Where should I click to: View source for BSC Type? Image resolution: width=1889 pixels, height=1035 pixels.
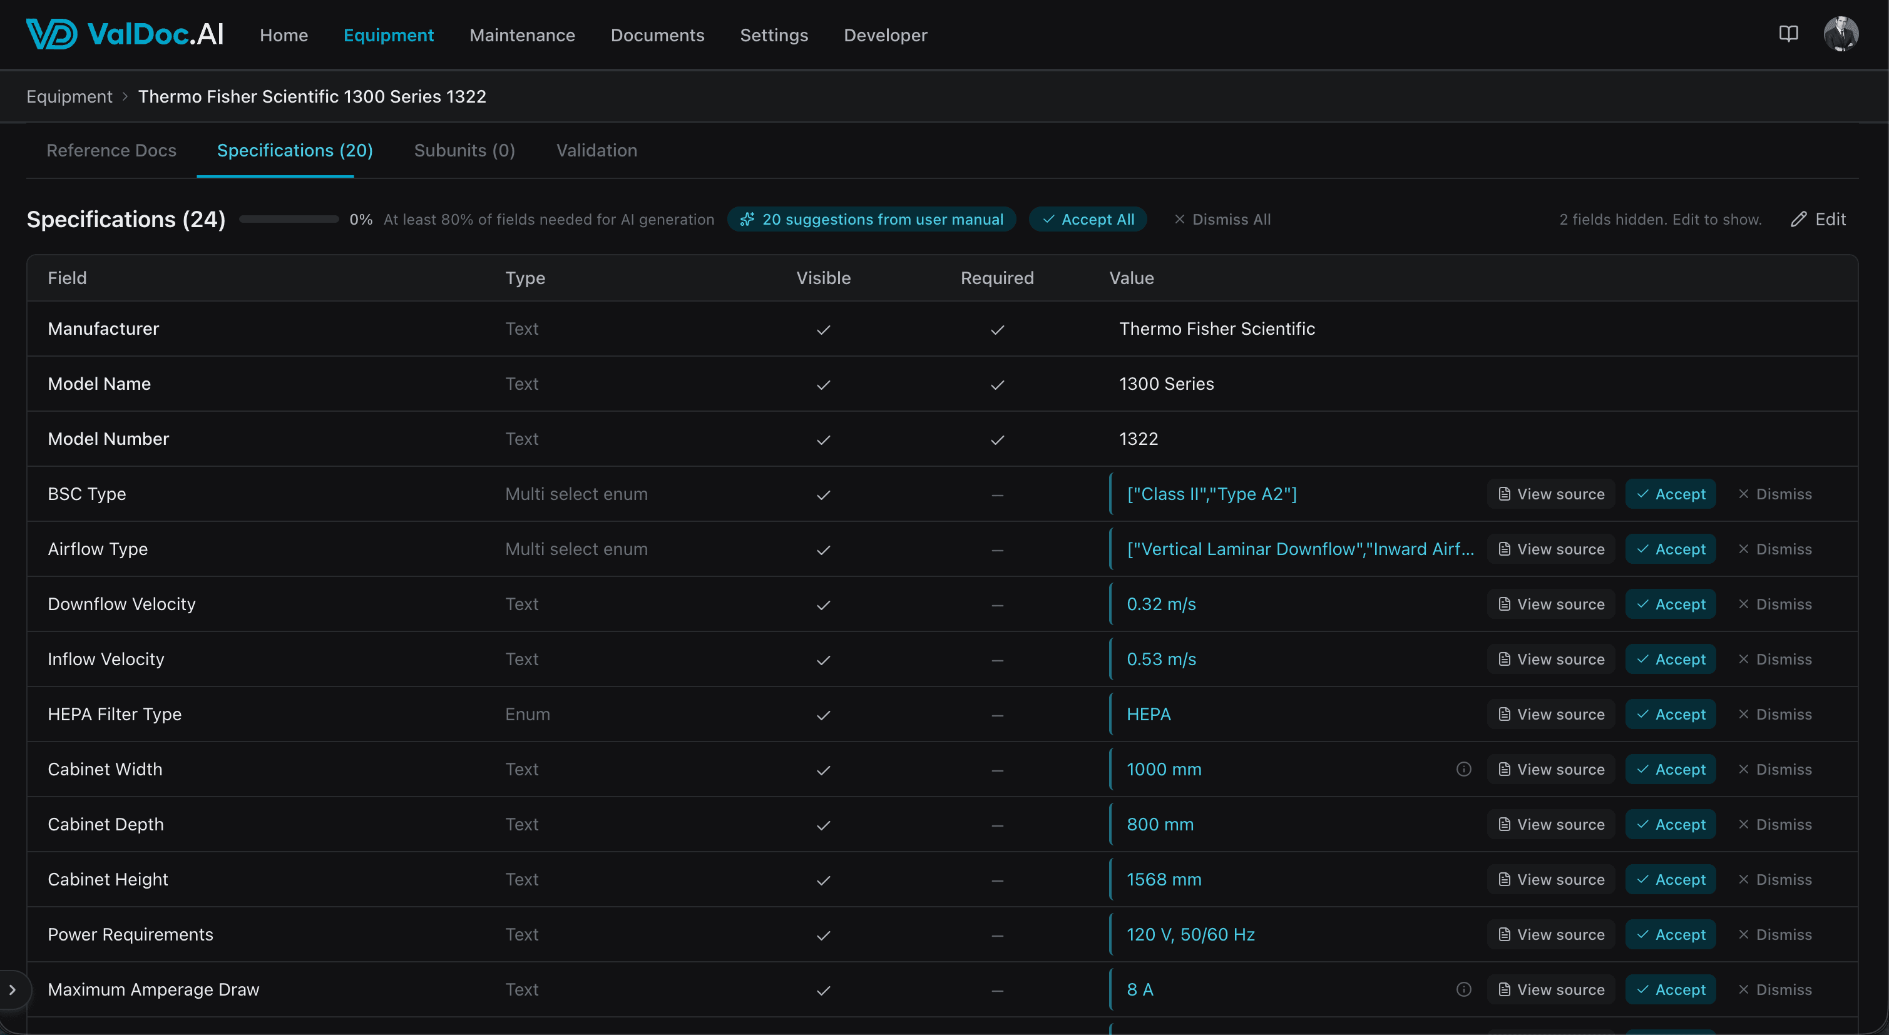[1551, 494]
